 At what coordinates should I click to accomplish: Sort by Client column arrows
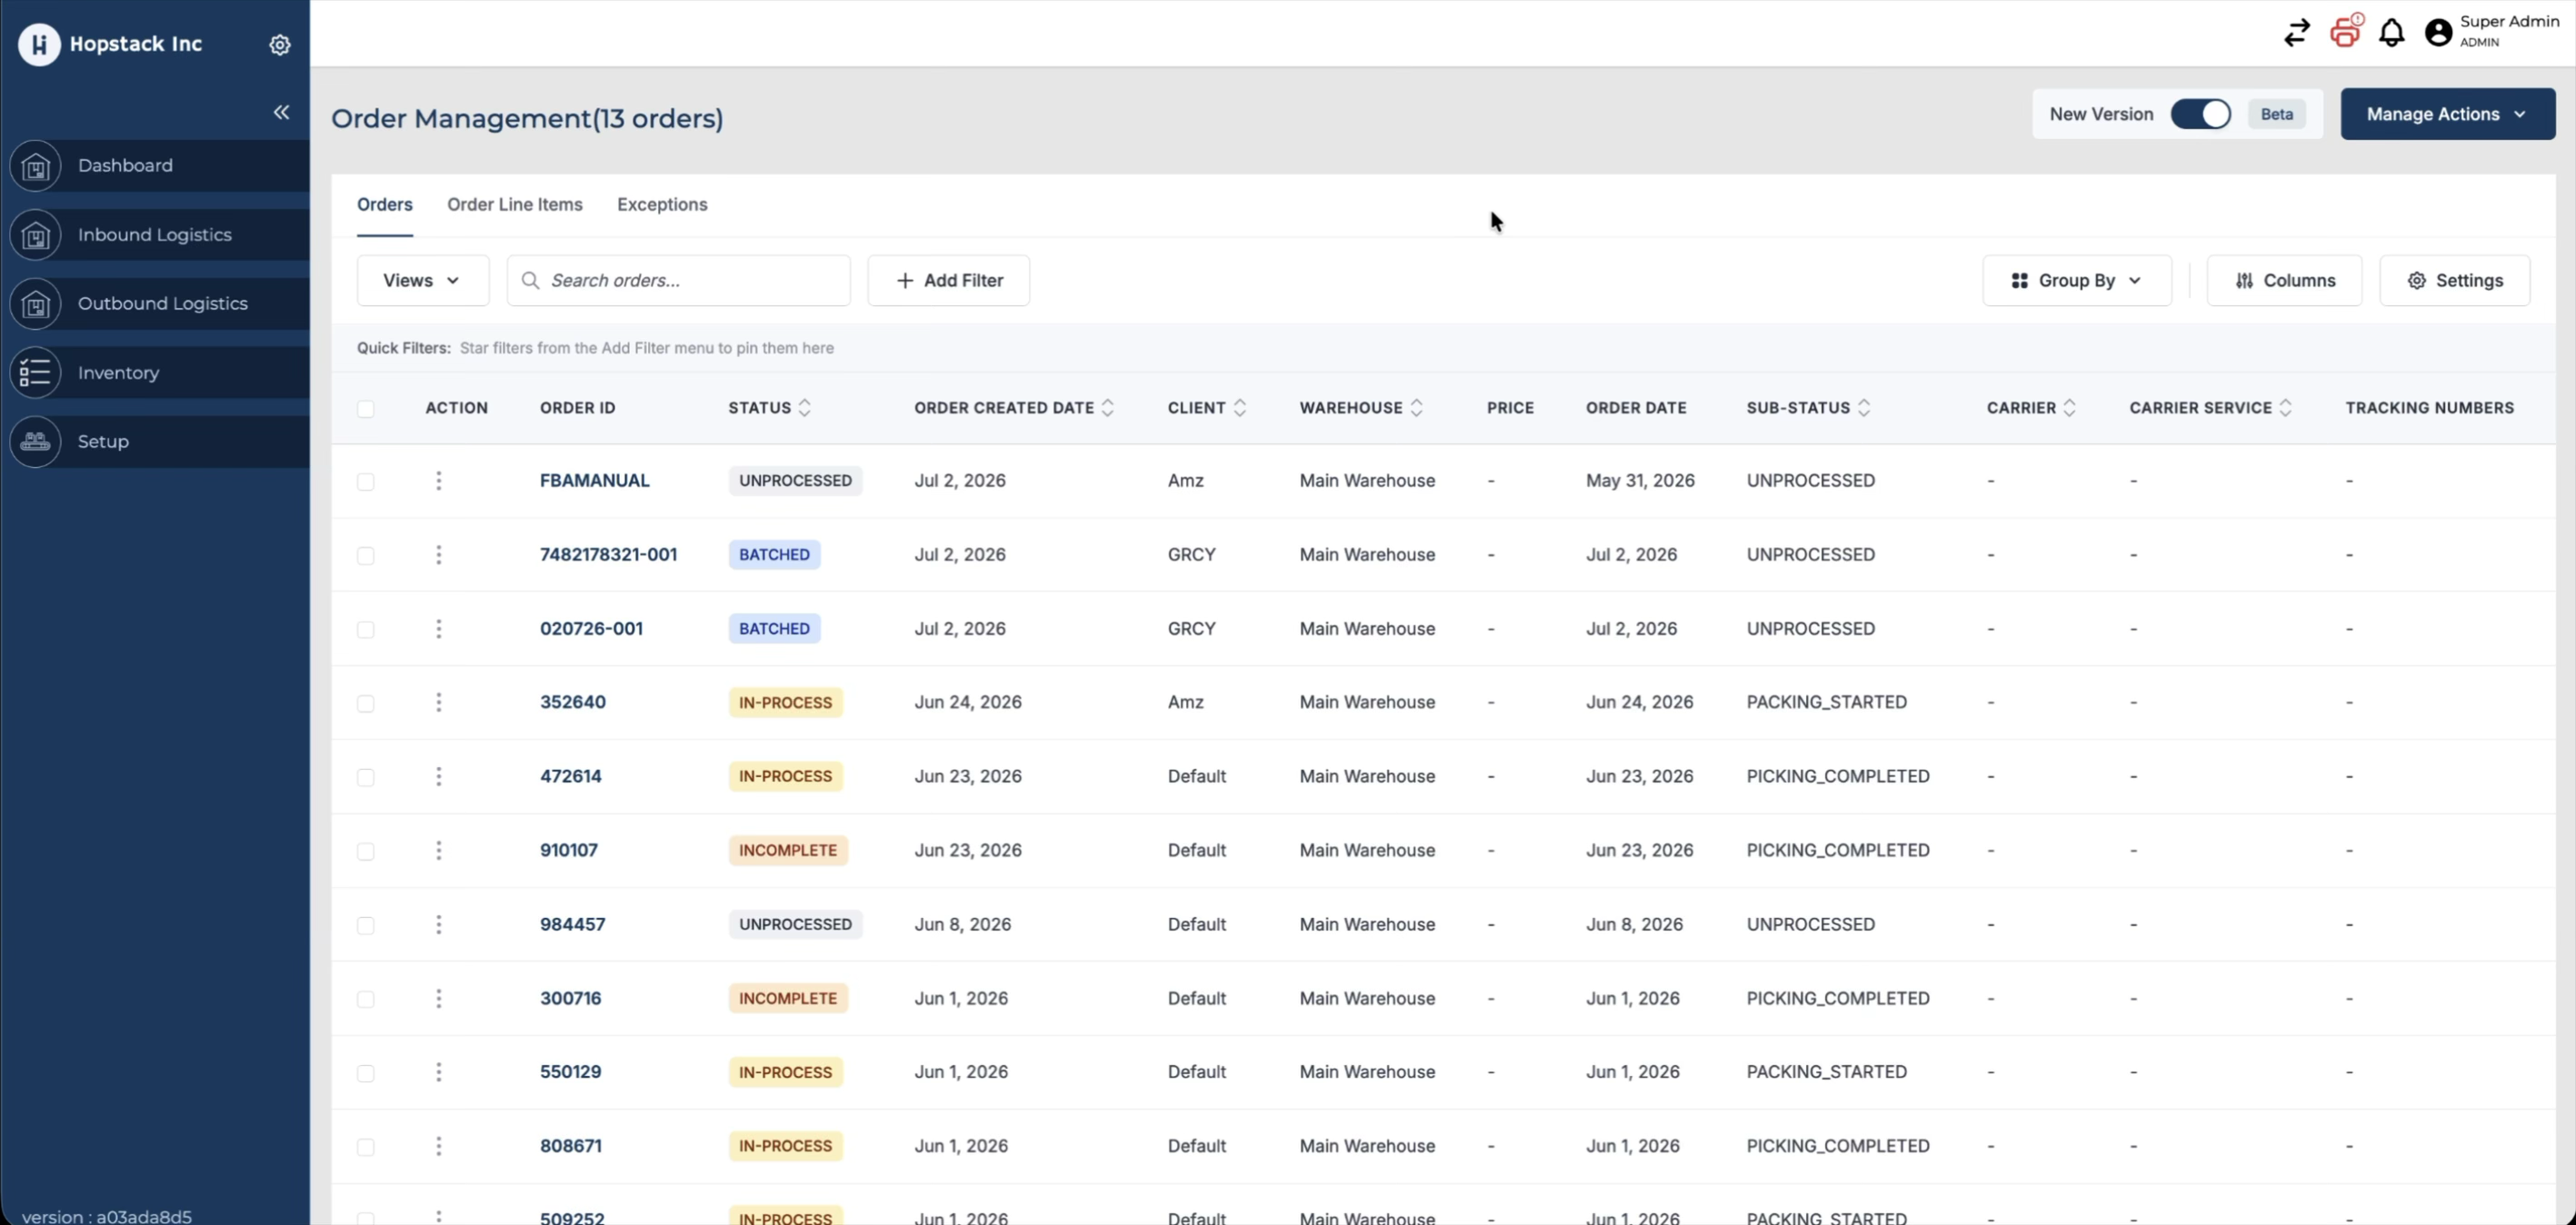click(x=1240, y=408)
